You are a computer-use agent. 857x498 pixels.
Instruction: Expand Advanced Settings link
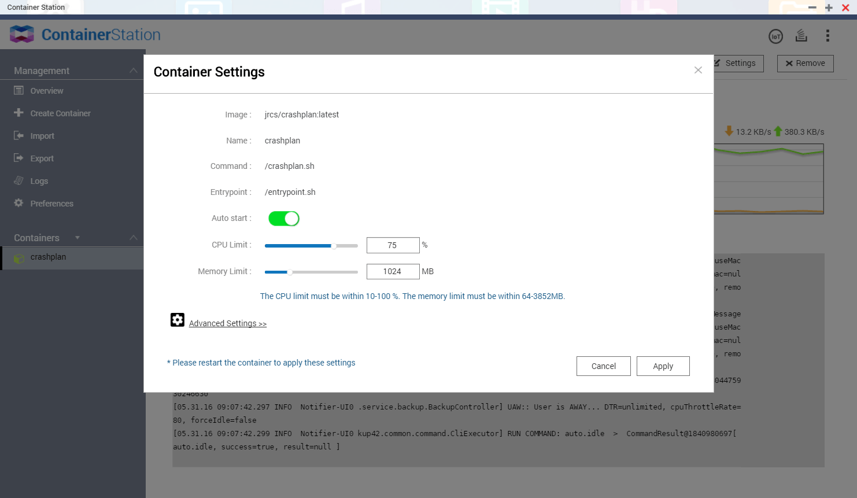tap(228, 323)
